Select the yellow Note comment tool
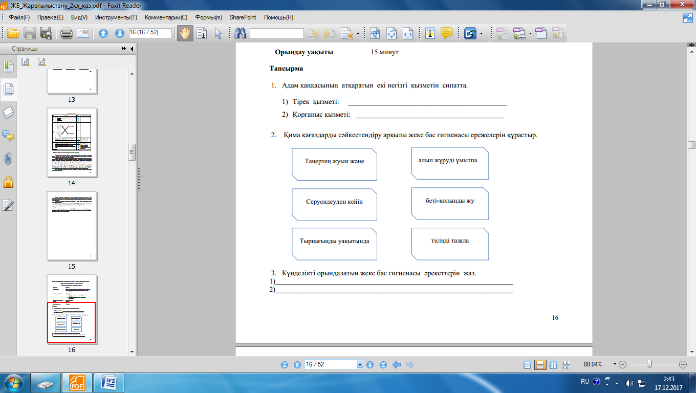This screenshot has height=393, width=696. (447, 34)
